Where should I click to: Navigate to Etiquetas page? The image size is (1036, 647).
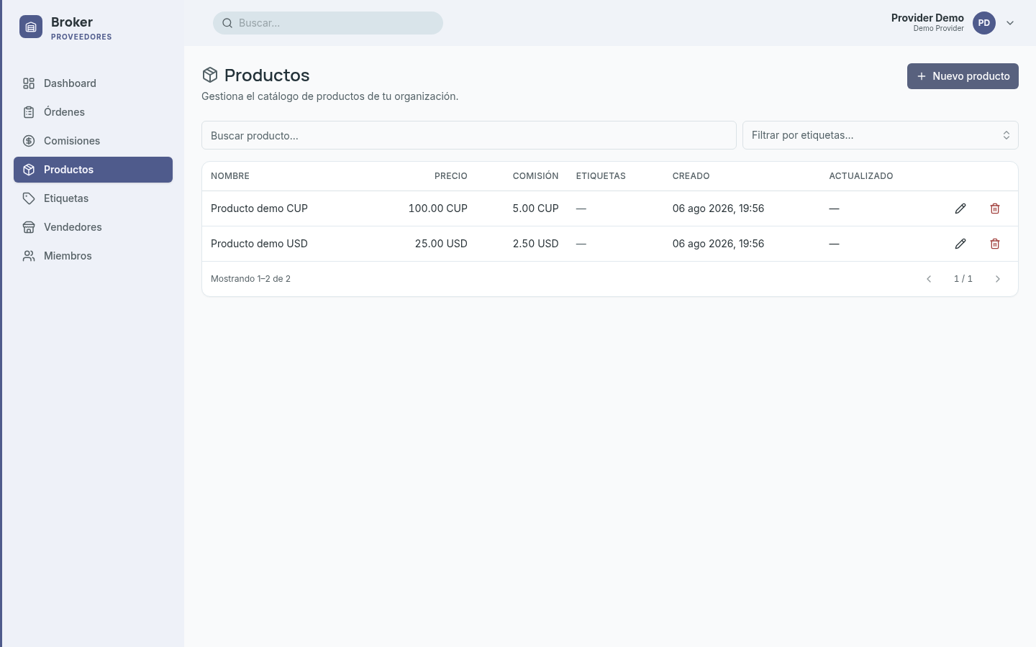[x=93, y=198]
